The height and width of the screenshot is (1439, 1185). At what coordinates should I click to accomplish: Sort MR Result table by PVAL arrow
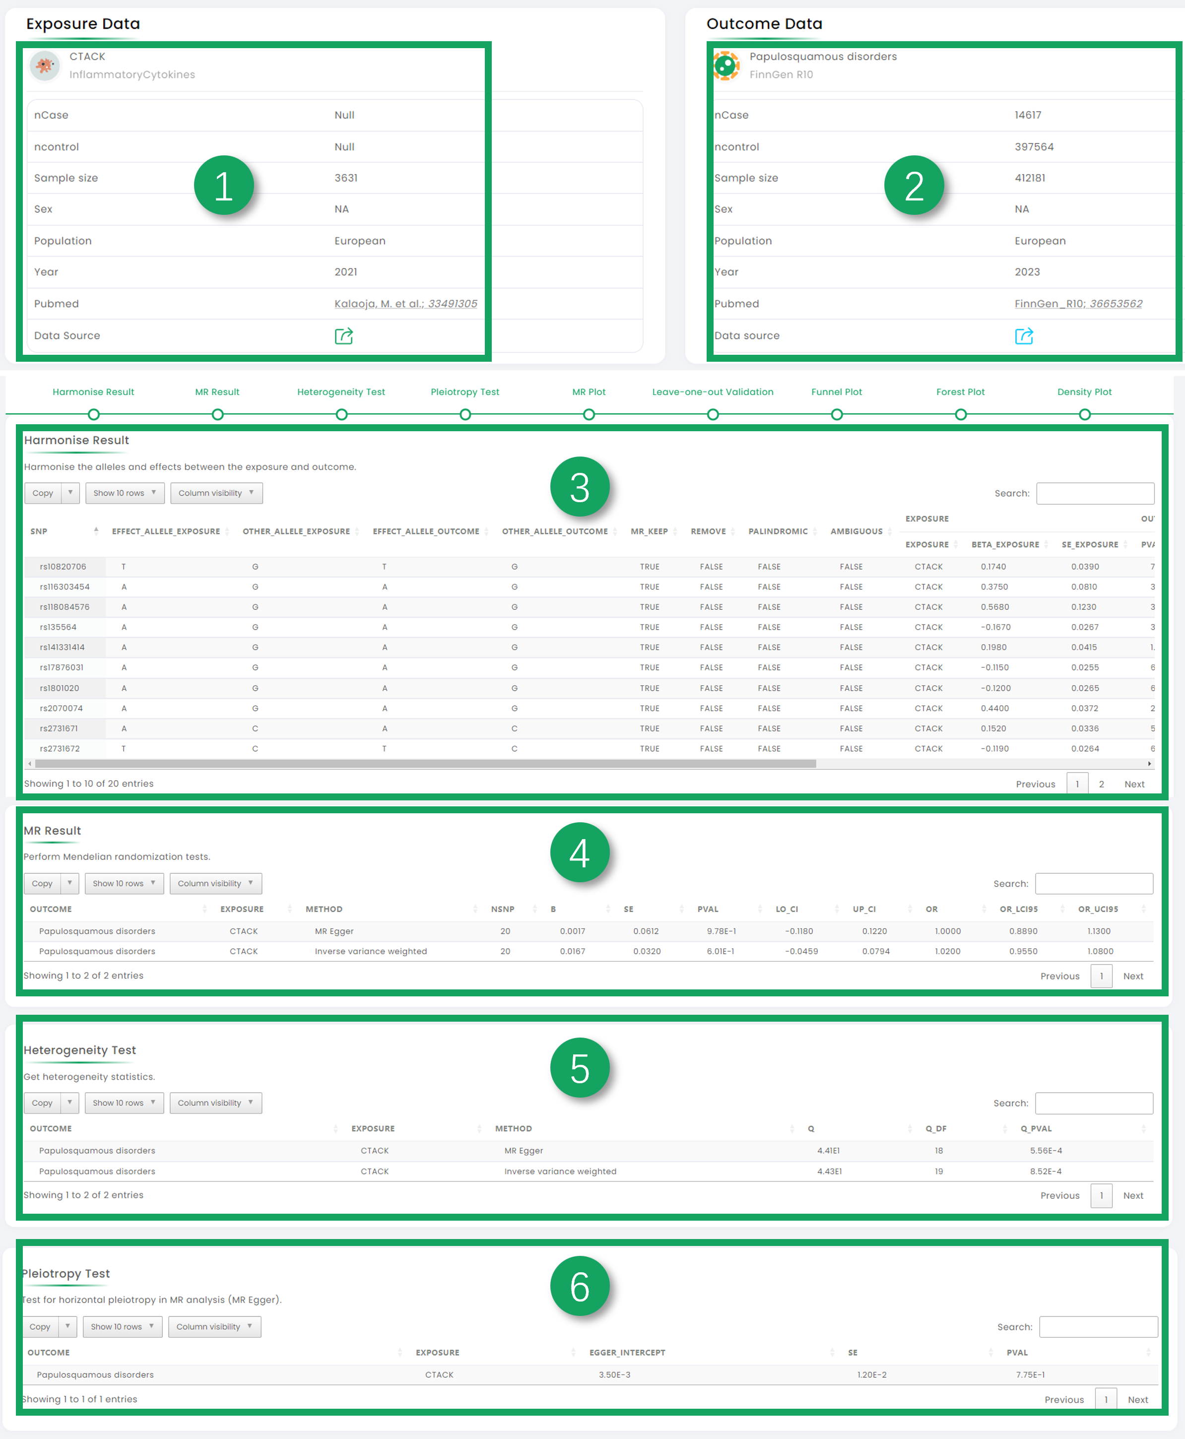tap(760, 909)
